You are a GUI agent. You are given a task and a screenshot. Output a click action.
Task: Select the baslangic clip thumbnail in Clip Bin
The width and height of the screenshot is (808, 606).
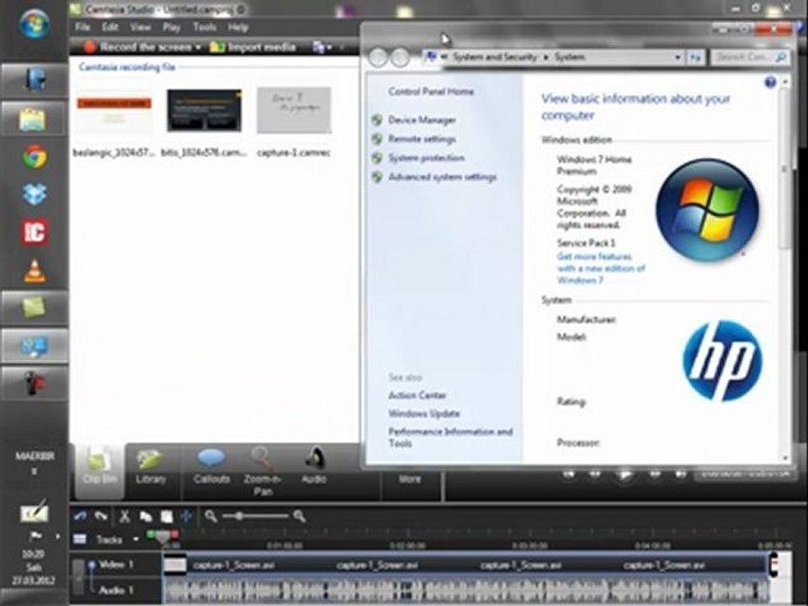pyautogui.click(x=114, y=110)
